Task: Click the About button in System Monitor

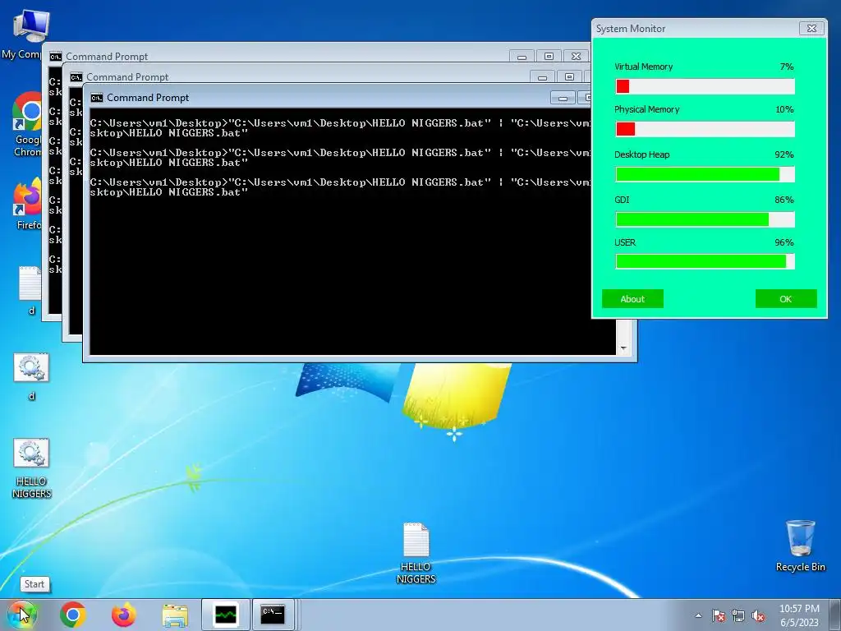Action: [632, 299]
